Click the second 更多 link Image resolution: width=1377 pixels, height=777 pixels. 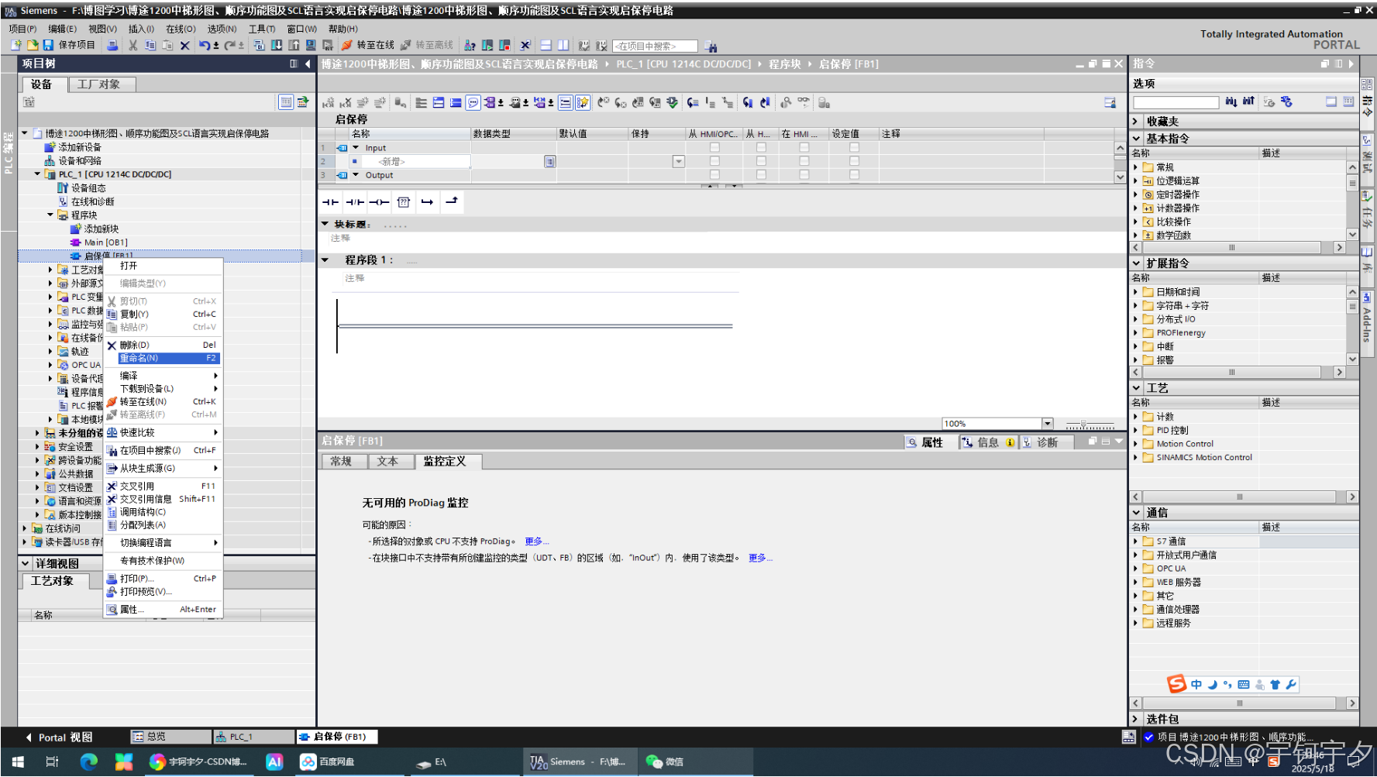[x=760, y=558]
